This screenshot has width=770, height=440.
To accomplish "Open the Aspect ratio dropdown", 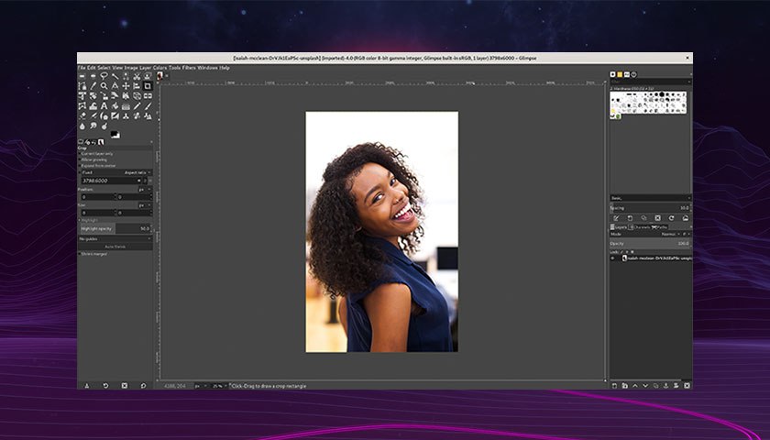I will tap(137, 173).
